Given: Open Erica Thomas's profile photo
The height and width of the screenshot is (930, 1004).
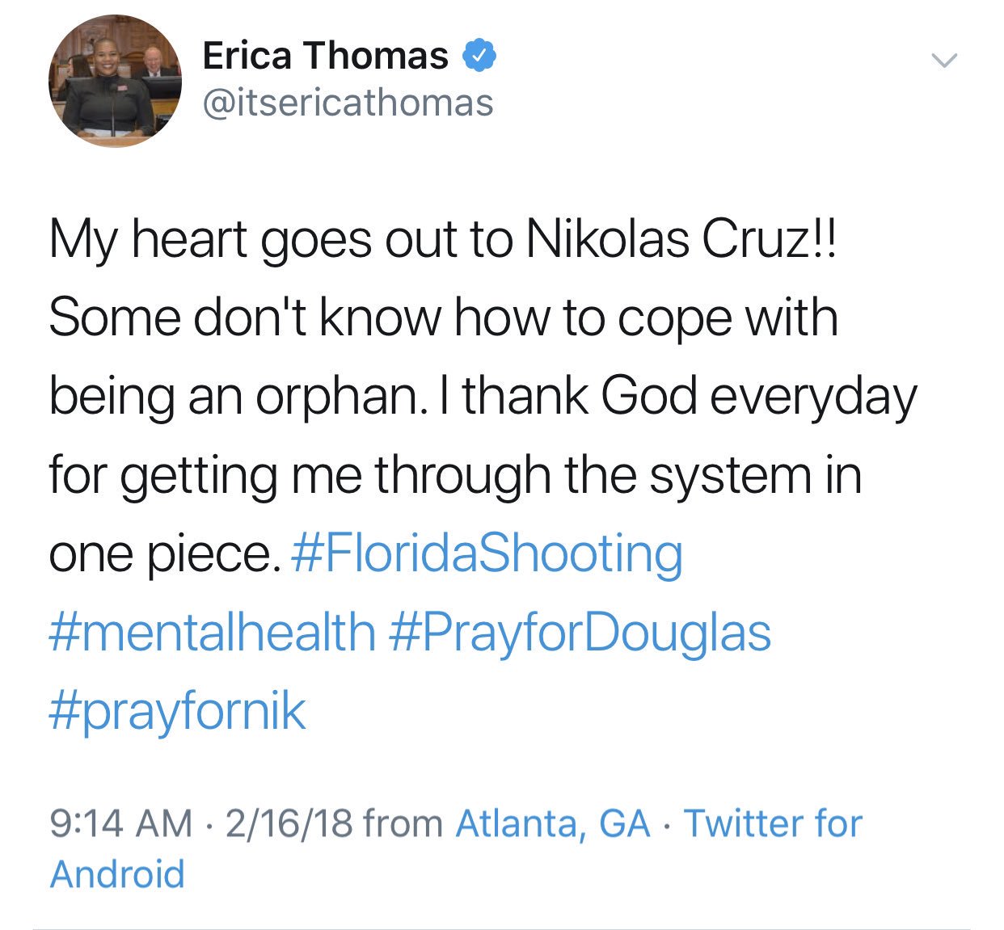Looking at the screenshot, I should 115,81.
